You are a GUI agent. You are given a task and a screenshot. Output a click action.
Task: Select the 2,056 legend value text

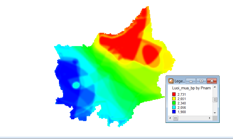click(x=181, y=108)
